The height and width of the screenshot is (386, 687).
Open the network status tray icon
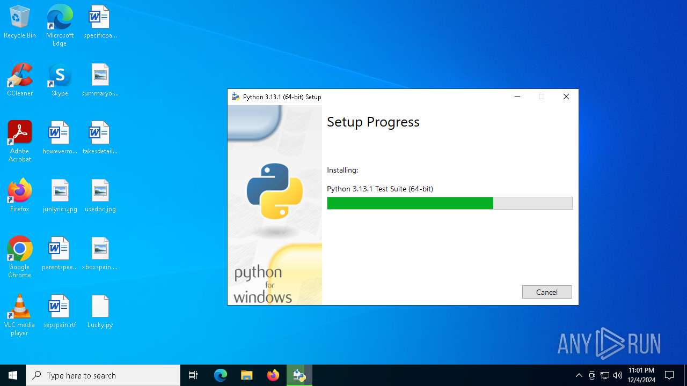point(605,375)
